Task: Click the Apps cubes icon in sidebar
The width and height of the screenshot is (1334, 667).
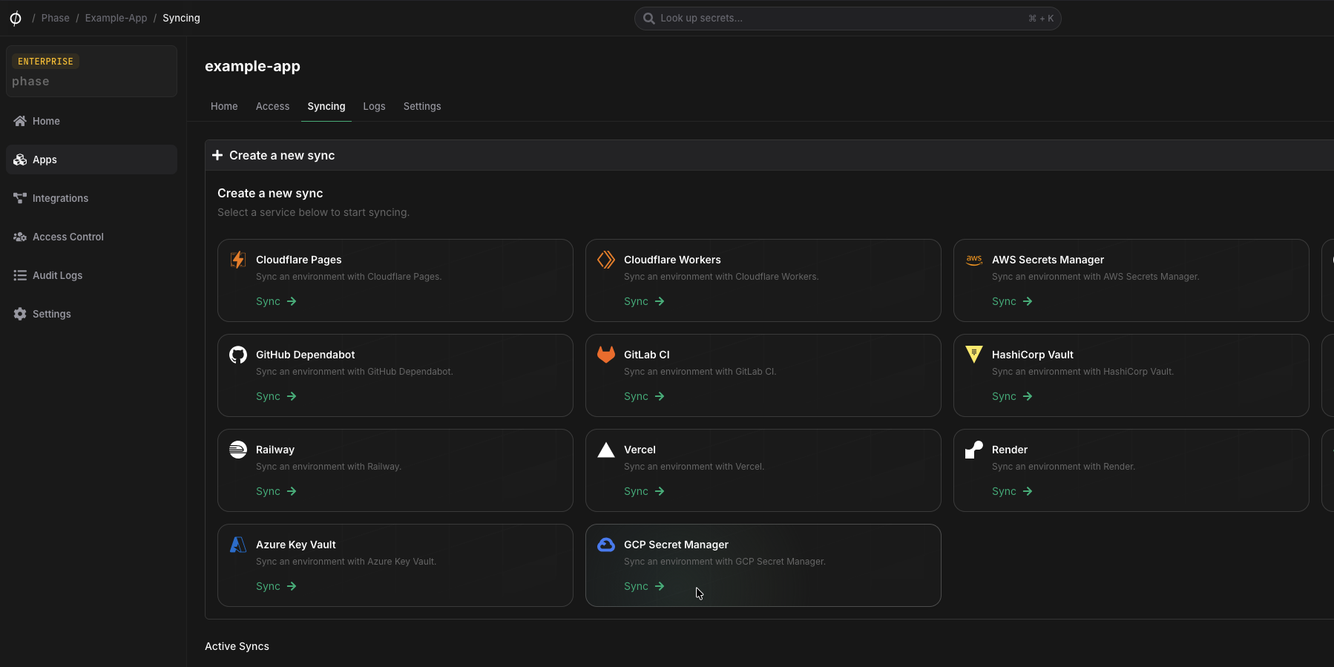Action: click(x=20, y=160)
